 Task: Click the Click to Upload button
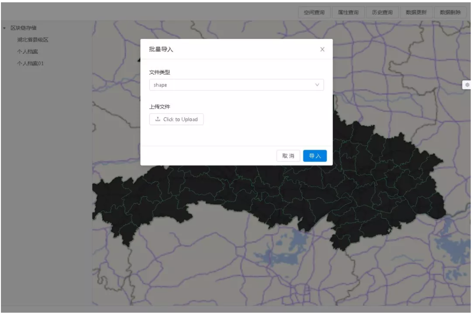[x=176, y=120]
